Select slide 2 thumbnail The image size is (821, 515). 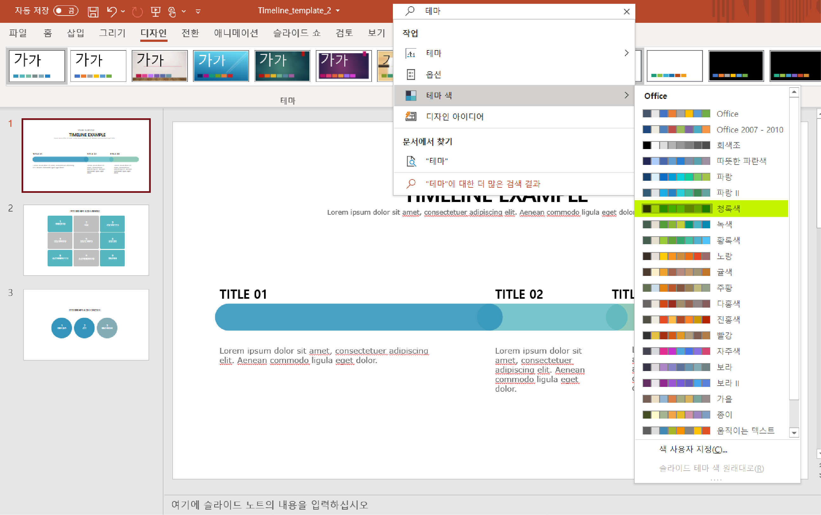(x=86, y=240)
